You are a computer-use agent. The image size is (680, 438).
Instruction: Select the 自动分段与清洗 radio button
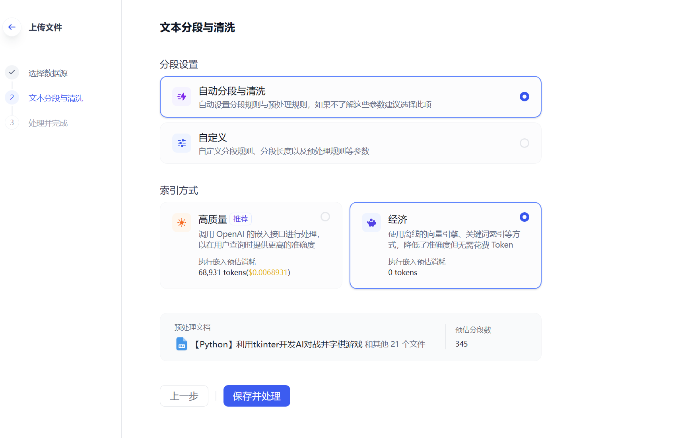(x=525, y=97)
